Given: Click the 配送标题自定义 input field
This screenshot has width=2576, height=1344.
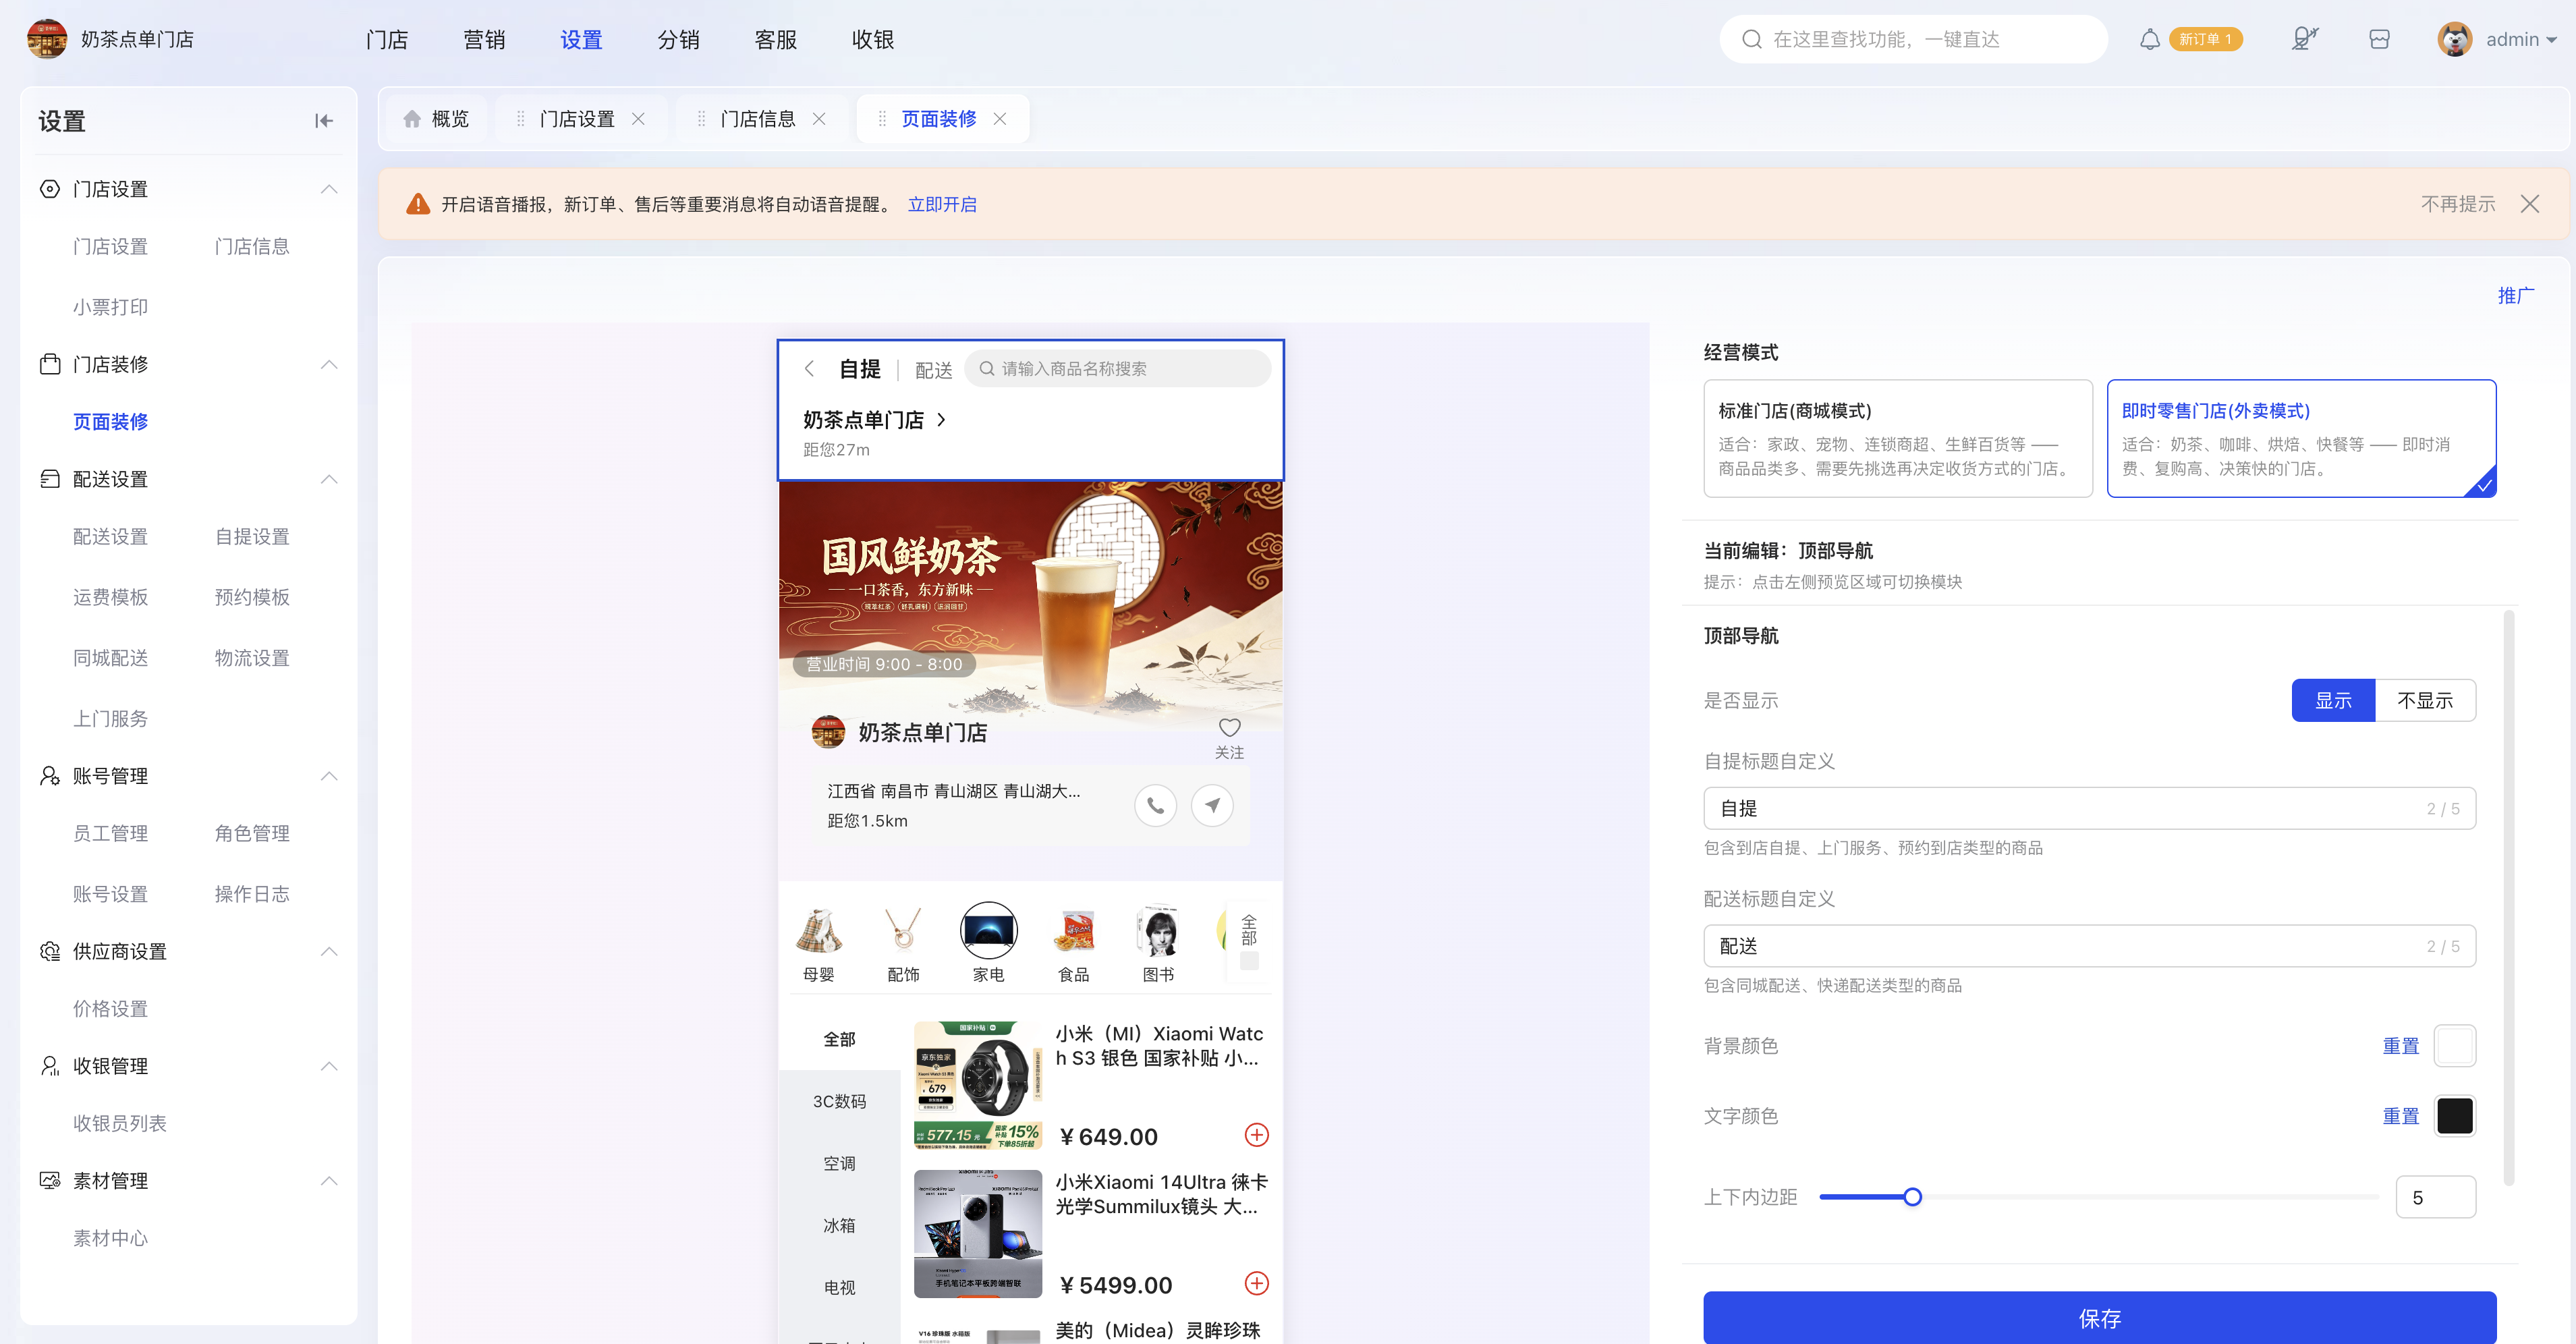Looking at the screenshot, I should [2089, 946].
